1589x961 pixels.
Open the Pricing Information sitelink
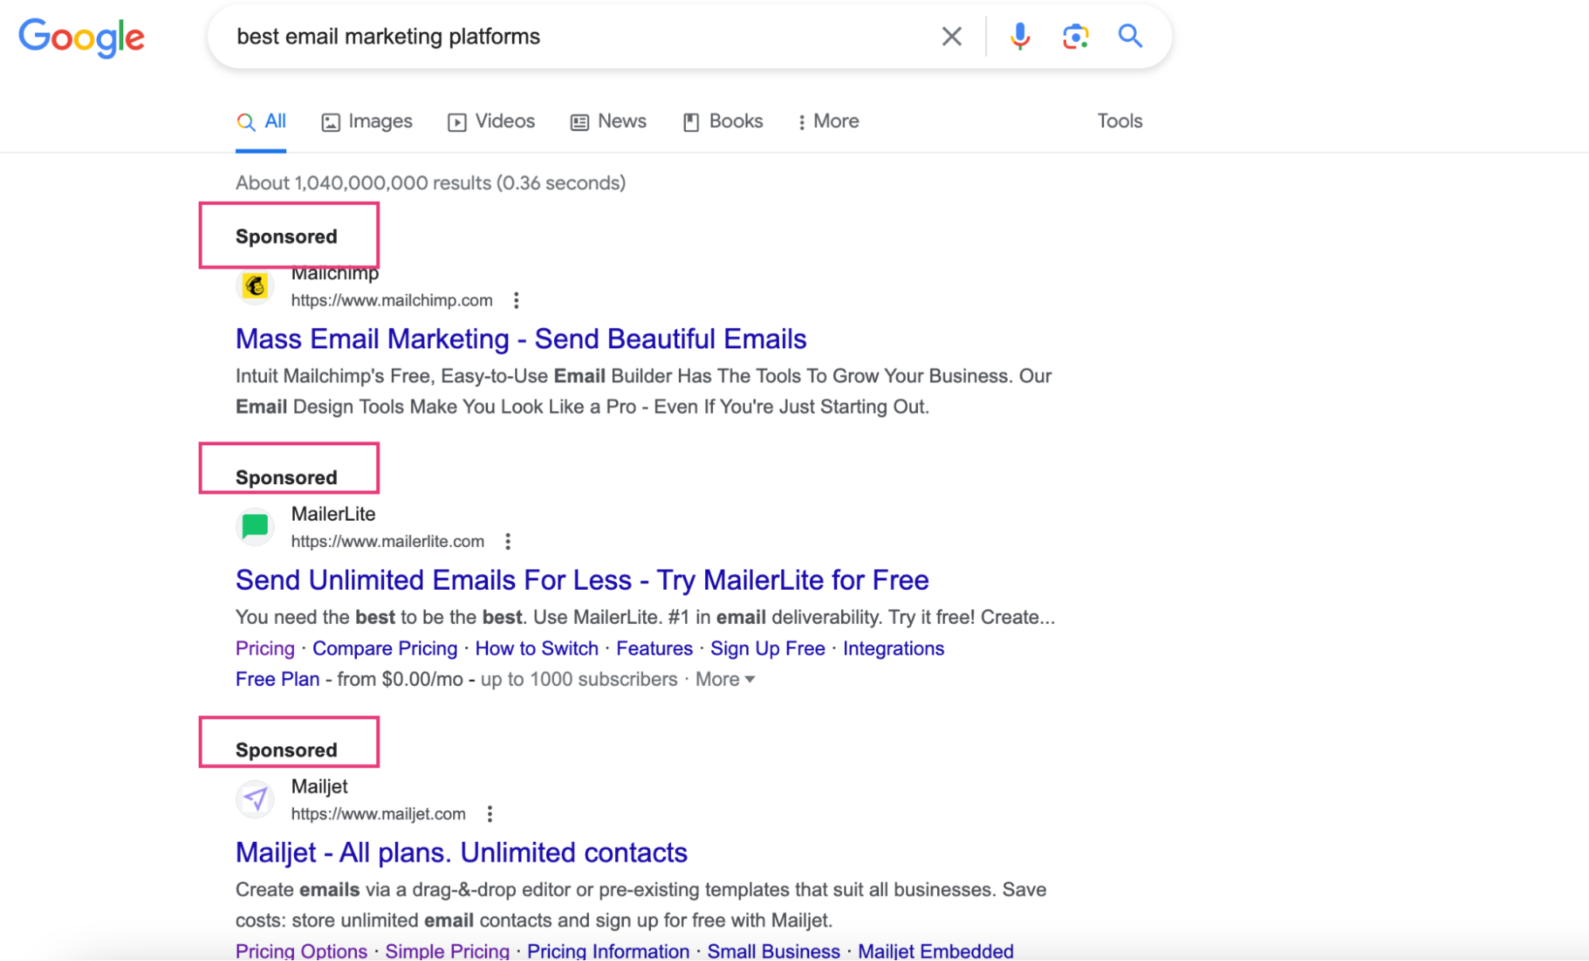pyautogui.click(x=608, y=951)
